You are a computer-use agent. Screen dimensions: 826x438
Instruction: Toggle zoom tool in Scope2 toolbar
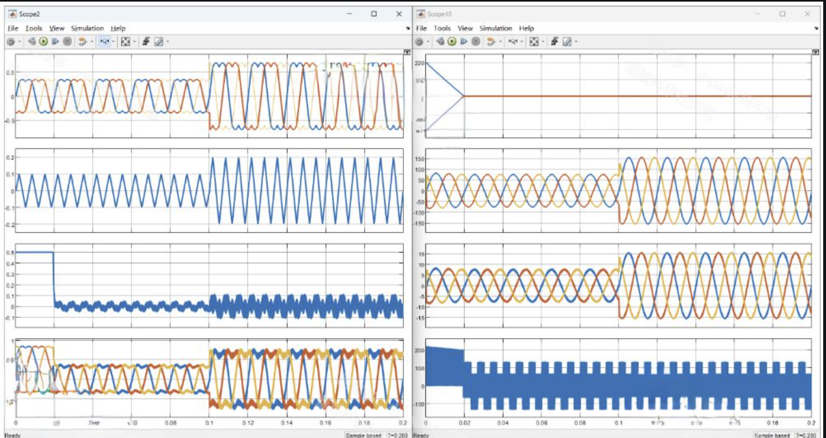(x=105, y=41)
